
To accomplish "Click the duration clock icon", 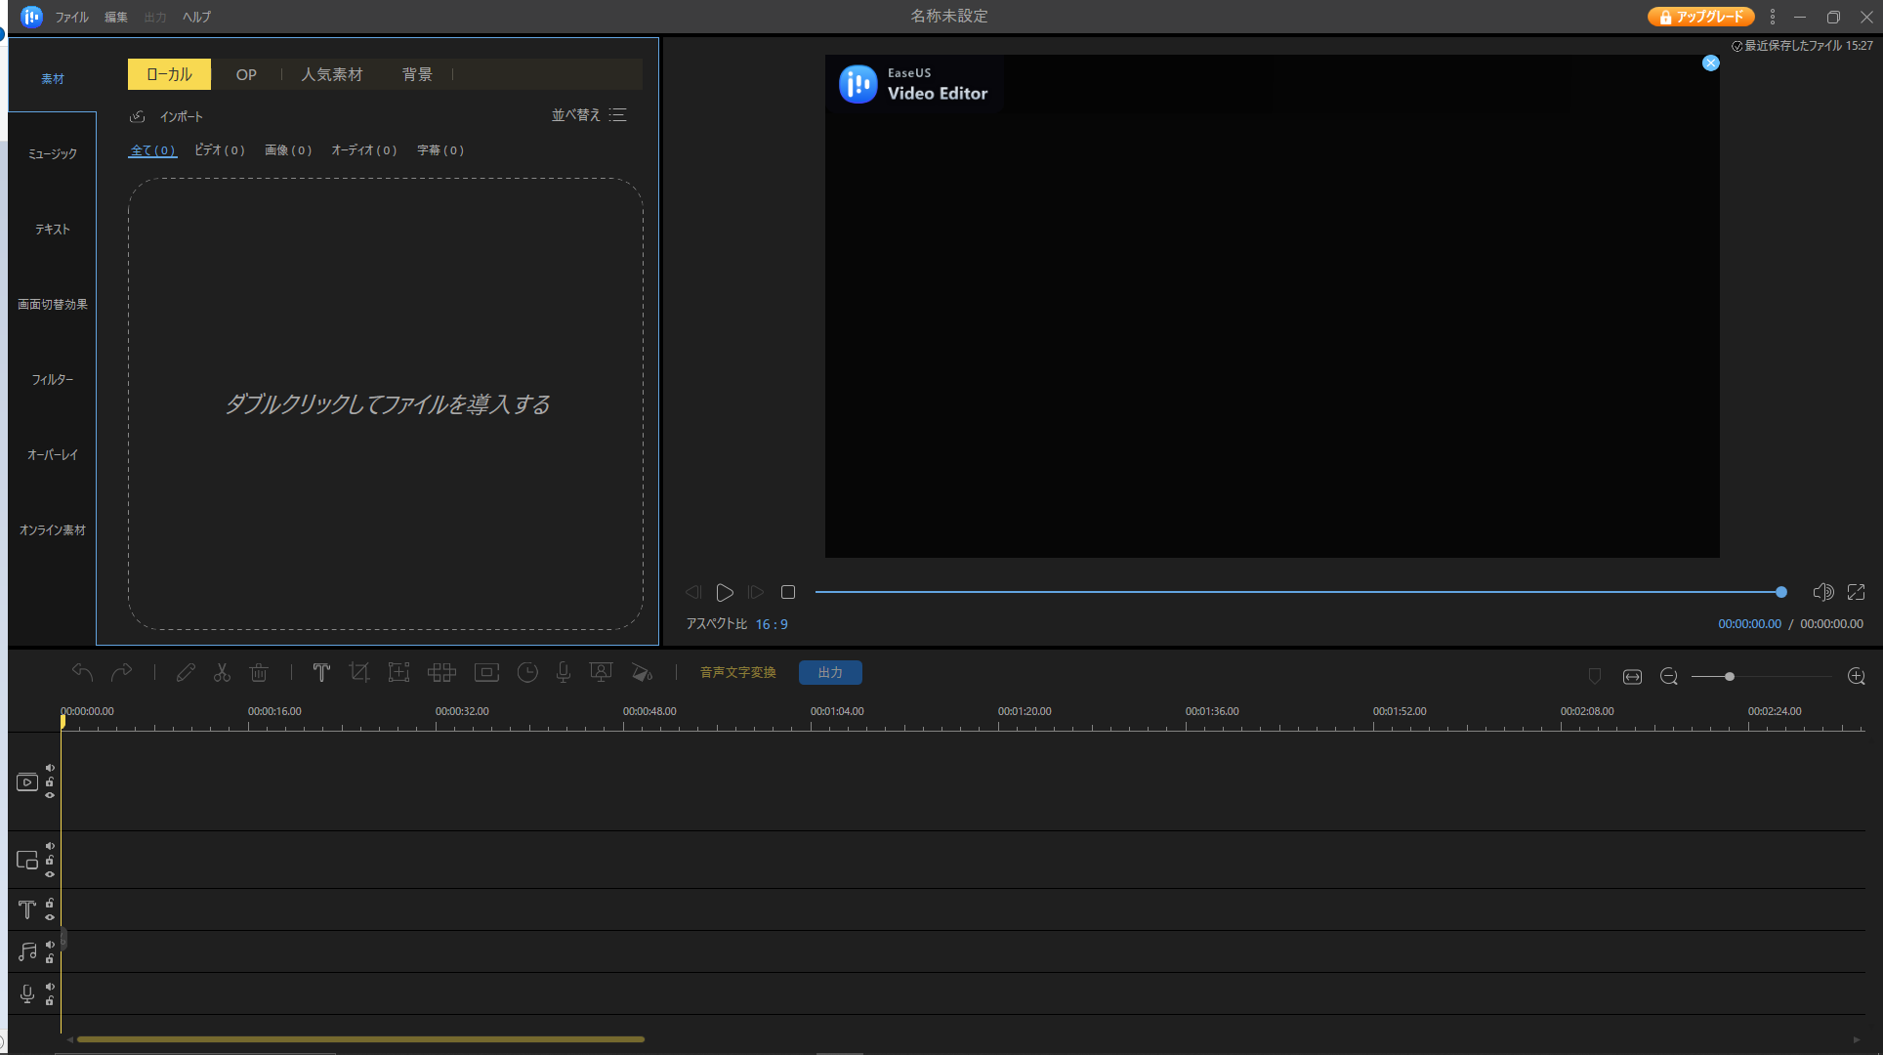I will pyautogui.click(x=527, y=673).
